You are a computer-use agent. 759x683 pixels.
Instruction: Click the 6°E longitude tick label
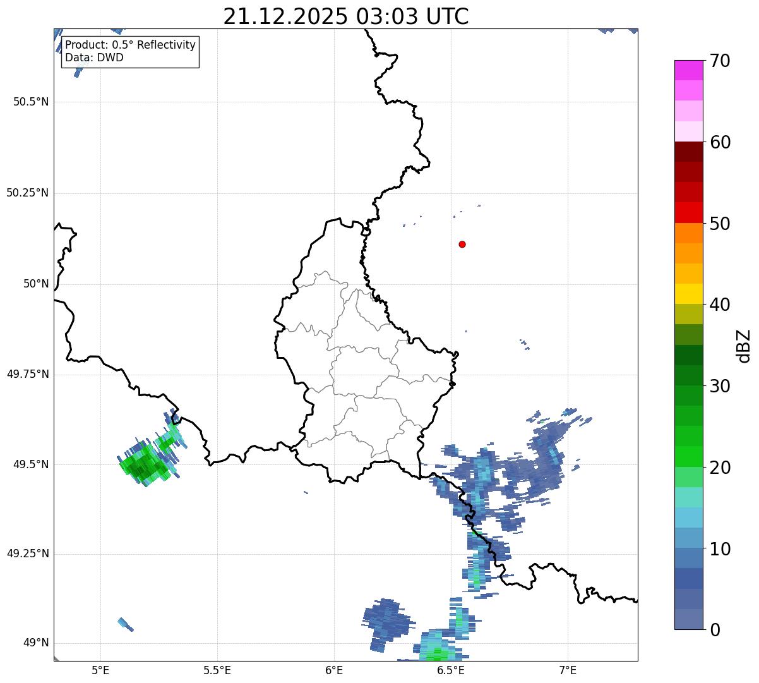[x=334, y=670]
